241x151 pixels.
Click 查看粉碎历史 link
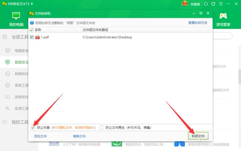point(198,23)
